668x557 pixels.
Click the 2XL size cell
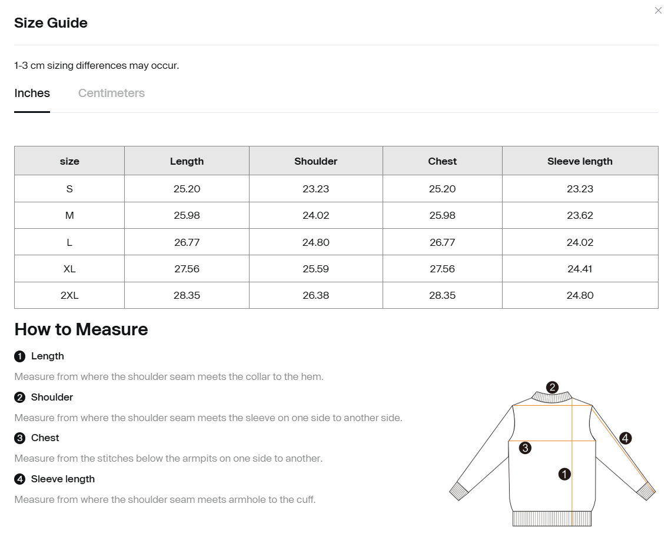pos(69,295)
